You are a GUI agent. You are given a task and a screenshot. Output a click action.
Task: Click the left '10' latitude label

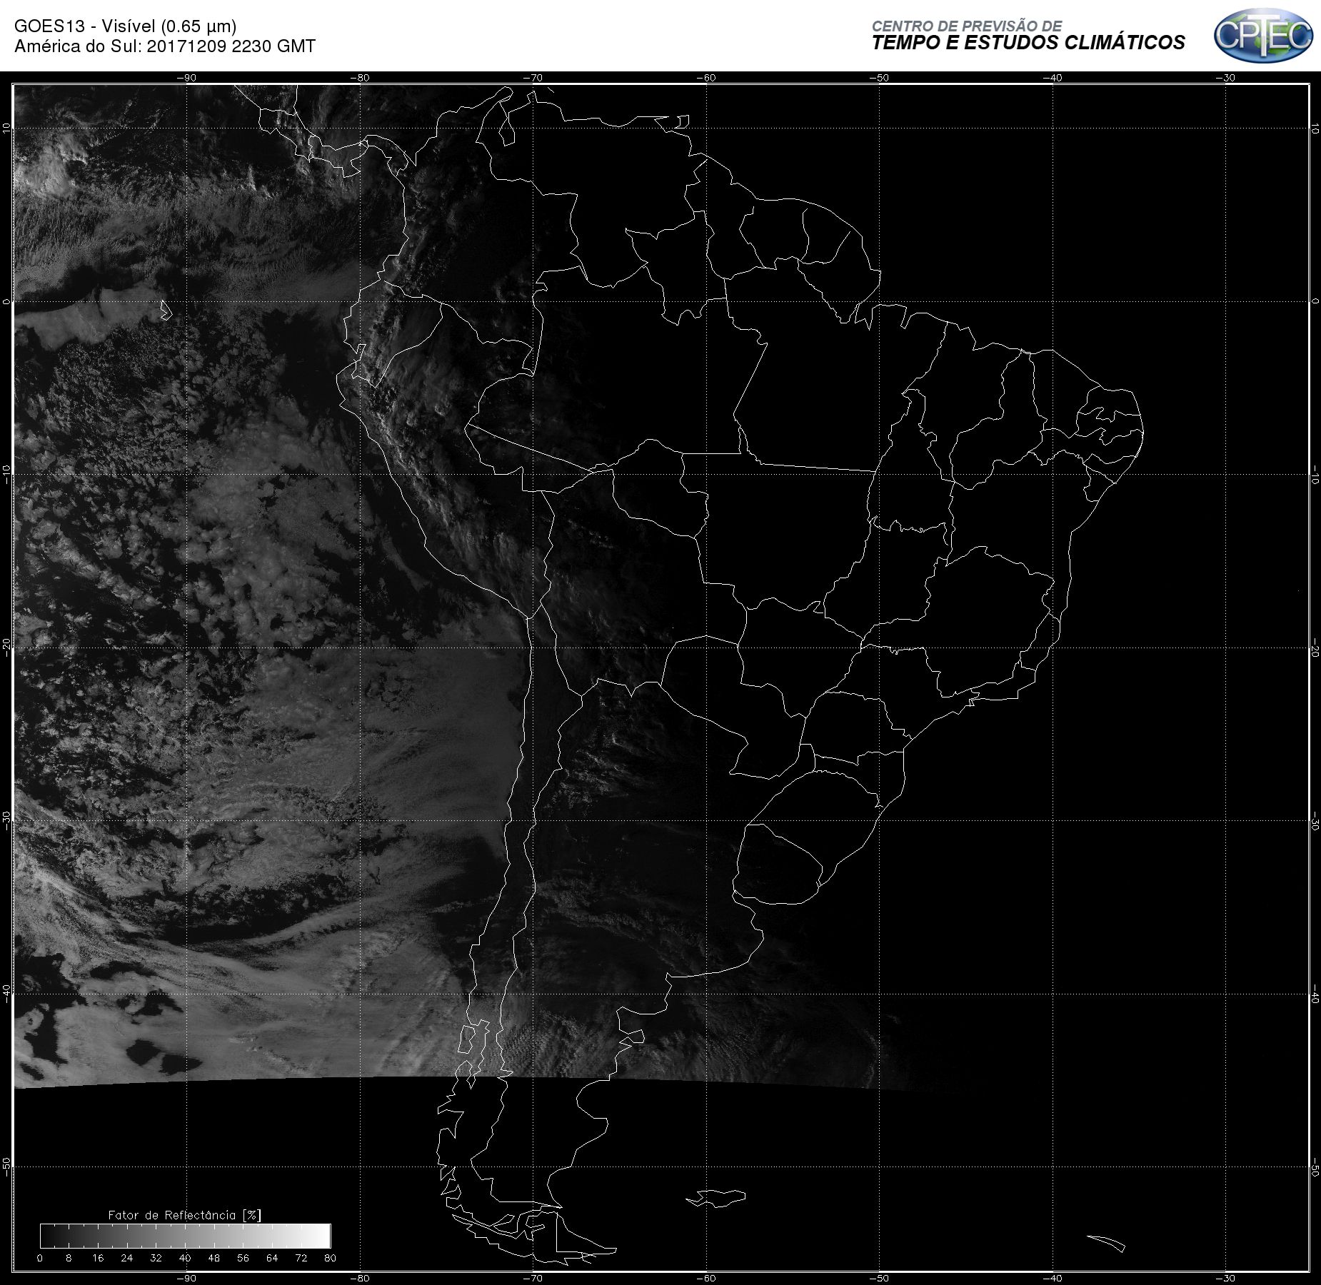6,128
